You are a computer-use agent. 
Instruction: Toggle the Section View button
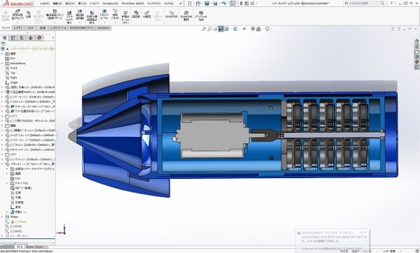pyautogui.click(x=220, y=29)
